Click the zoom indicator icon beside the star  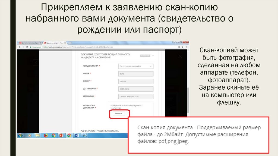pyautogui.click(x=179, y=47)
